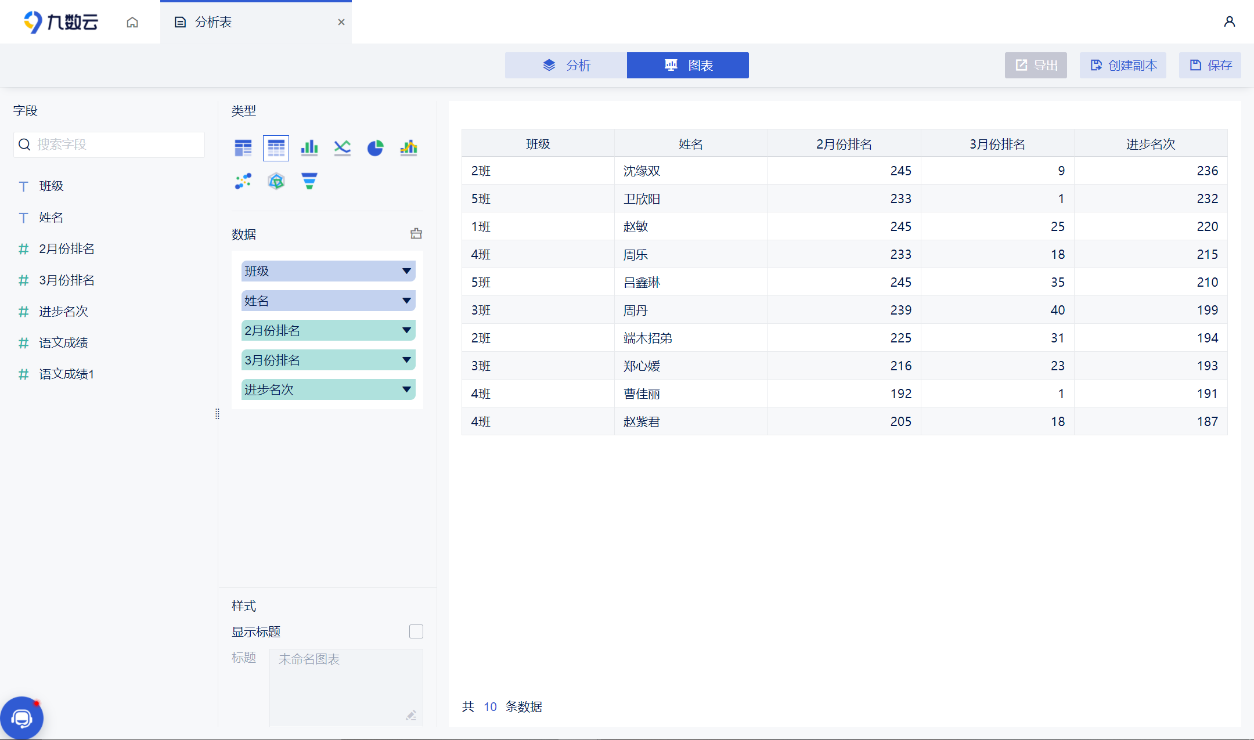
Task: Select the bar chart type icon
Action: tap(309, 148)
